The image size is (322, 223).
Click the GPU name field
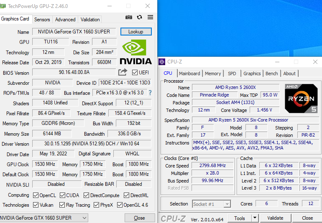click(x=74, y=32)
